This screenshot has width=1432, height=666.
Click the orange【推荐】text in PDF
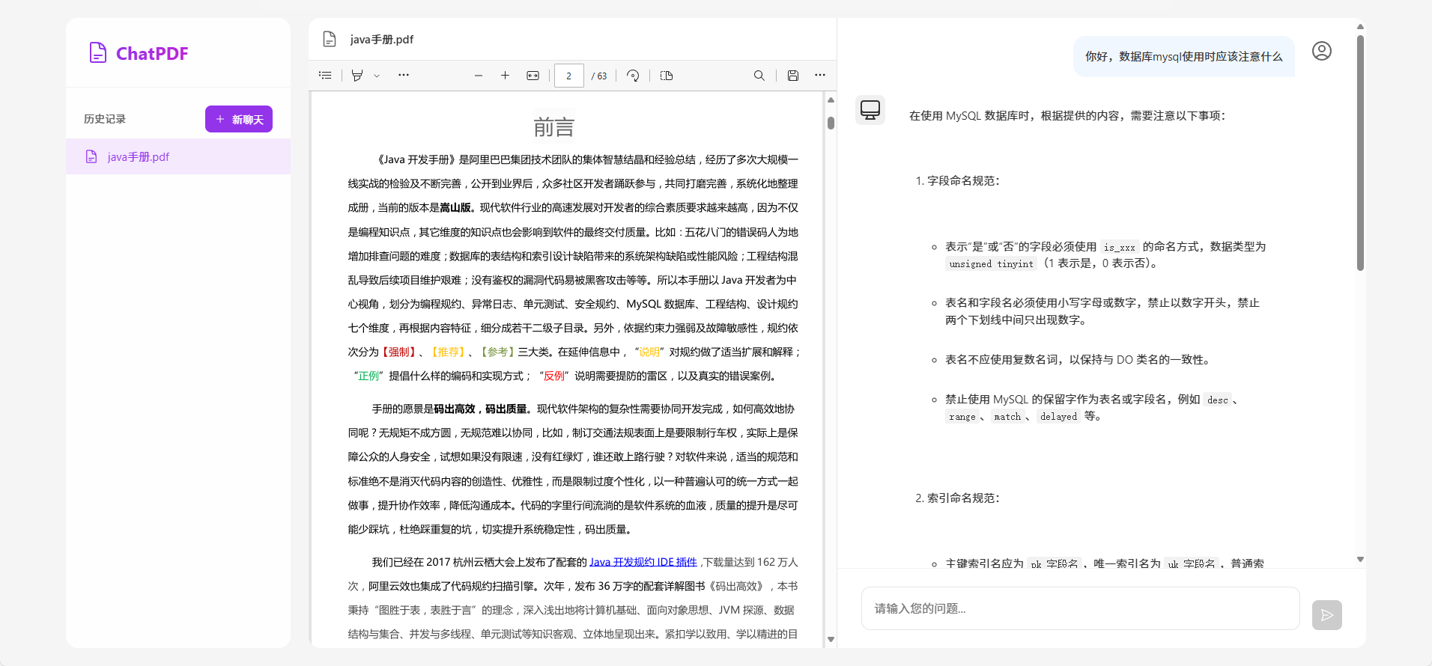coord(448,352)
